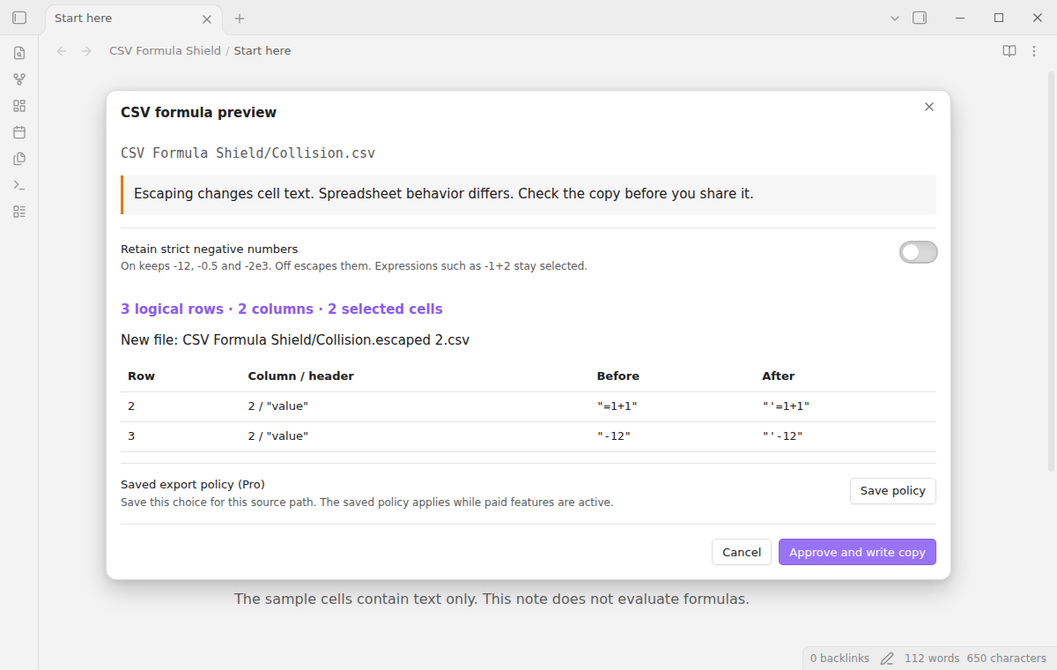Click row number 3 cell
Screen dimensions: 1057x670
131,436
